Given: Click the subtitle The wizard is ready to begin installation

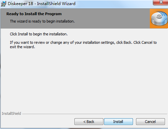Looking at the screenshot, I should [x=42, y=21].
